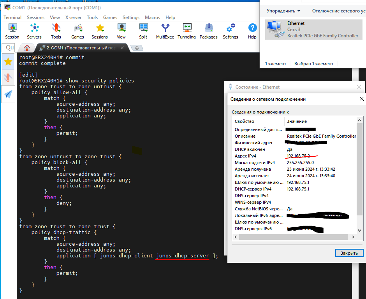The height and width of the screenshot is (299, 366).
Task: Click the vertical scrollbar thumb in details list
Action: click(x=359, y=169)
